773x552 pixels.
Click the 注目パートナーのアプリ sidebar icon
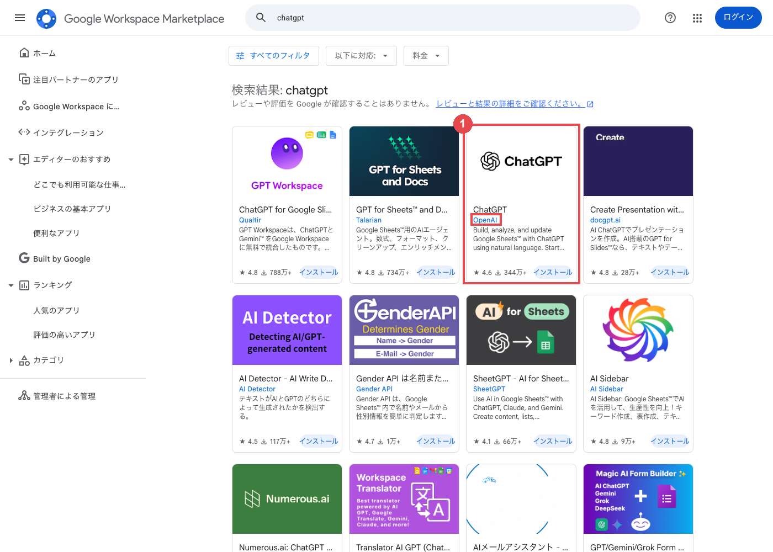24,79
